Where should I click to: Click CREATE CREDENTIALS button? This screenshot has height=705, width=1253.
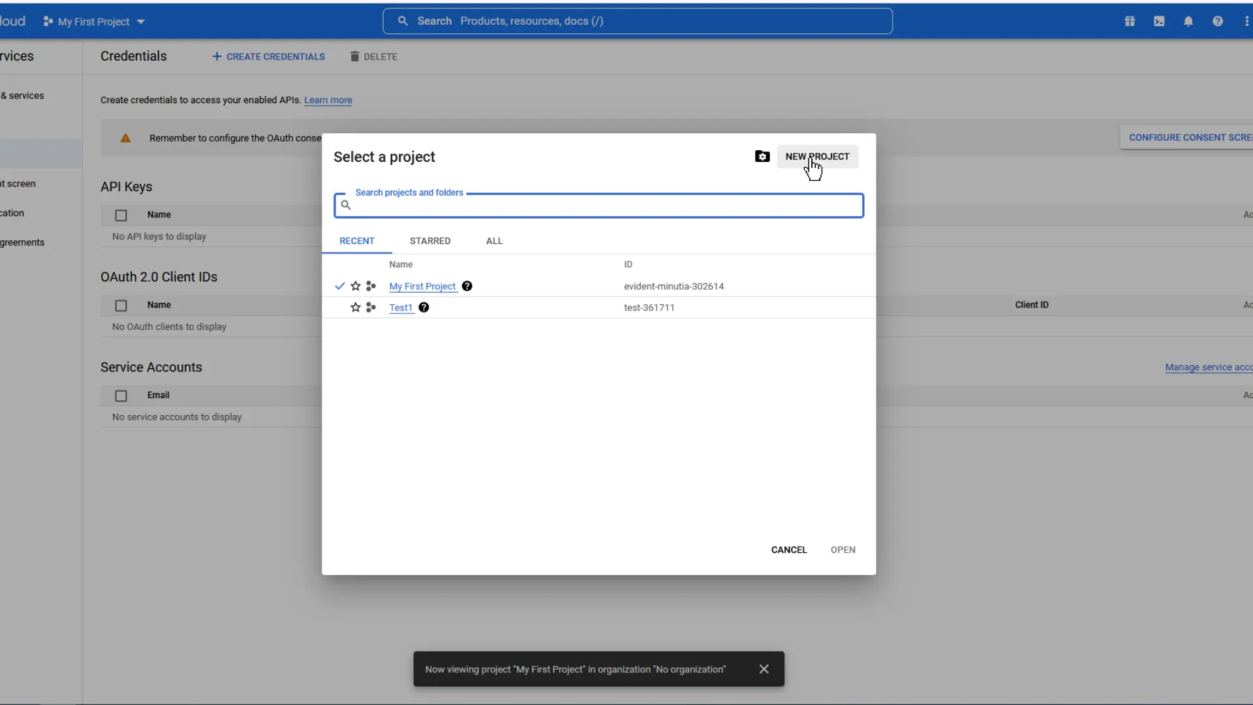coord(268,57)
